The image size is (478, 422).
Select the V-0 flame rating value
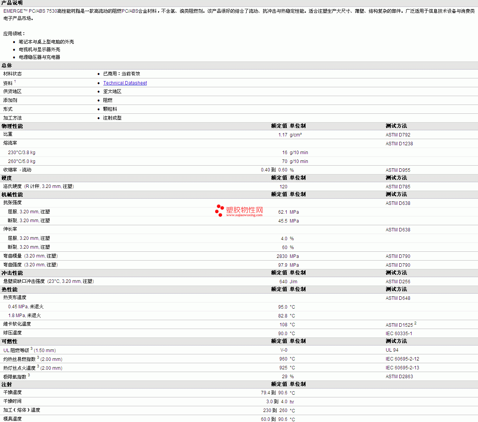[284, 350]
